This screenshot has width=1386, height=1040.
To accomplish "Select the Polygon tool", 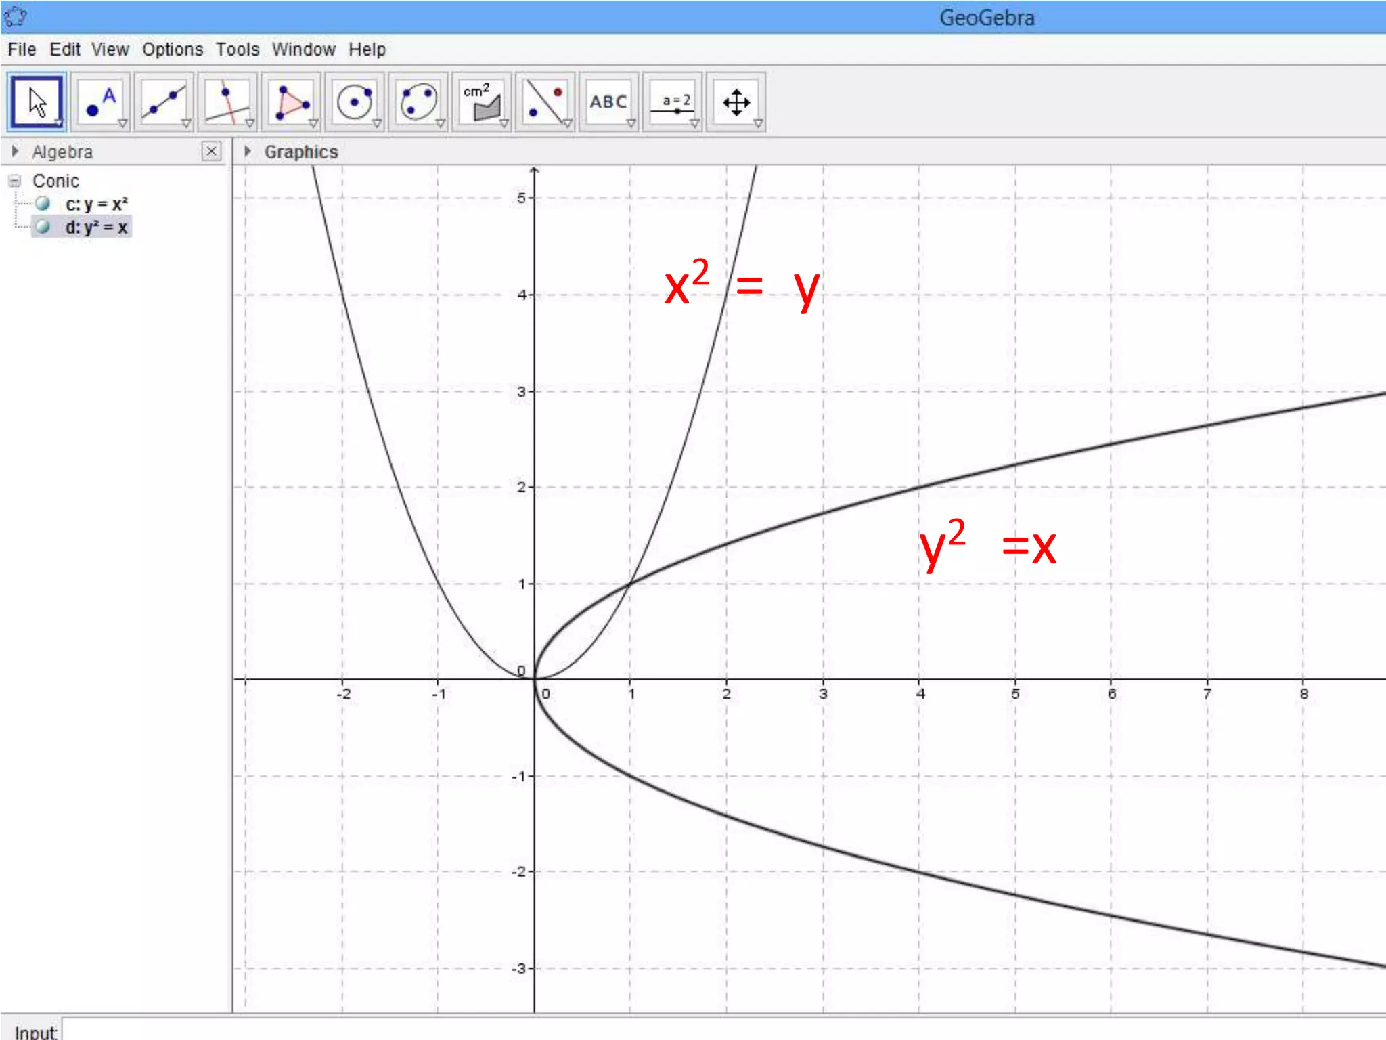I will (291, 102).
